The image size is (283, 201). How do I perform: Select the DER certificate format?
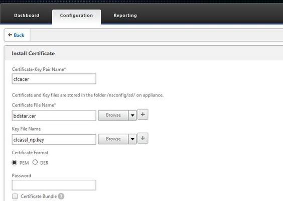coord(35,162)
